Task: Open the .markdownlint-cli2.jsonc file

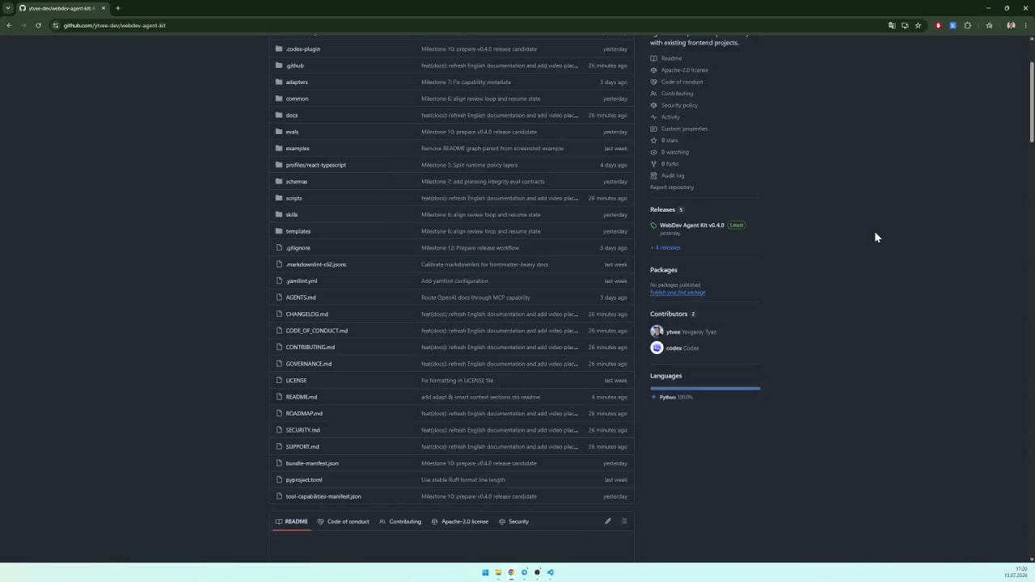Action: tap(315, 264)
